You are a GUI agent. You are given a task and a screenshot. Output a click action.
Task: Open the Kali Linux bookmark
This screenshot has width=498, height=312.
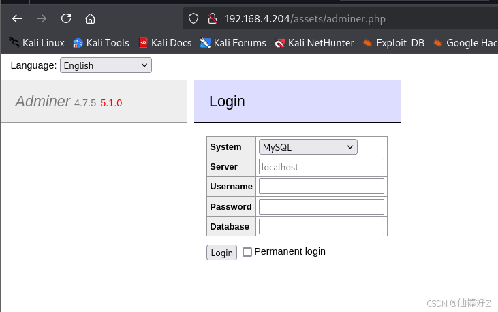(37, 43)
